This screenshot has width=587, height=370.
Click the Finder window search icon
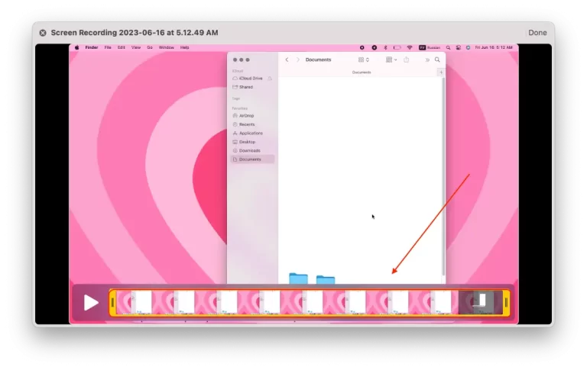point(437,60)
